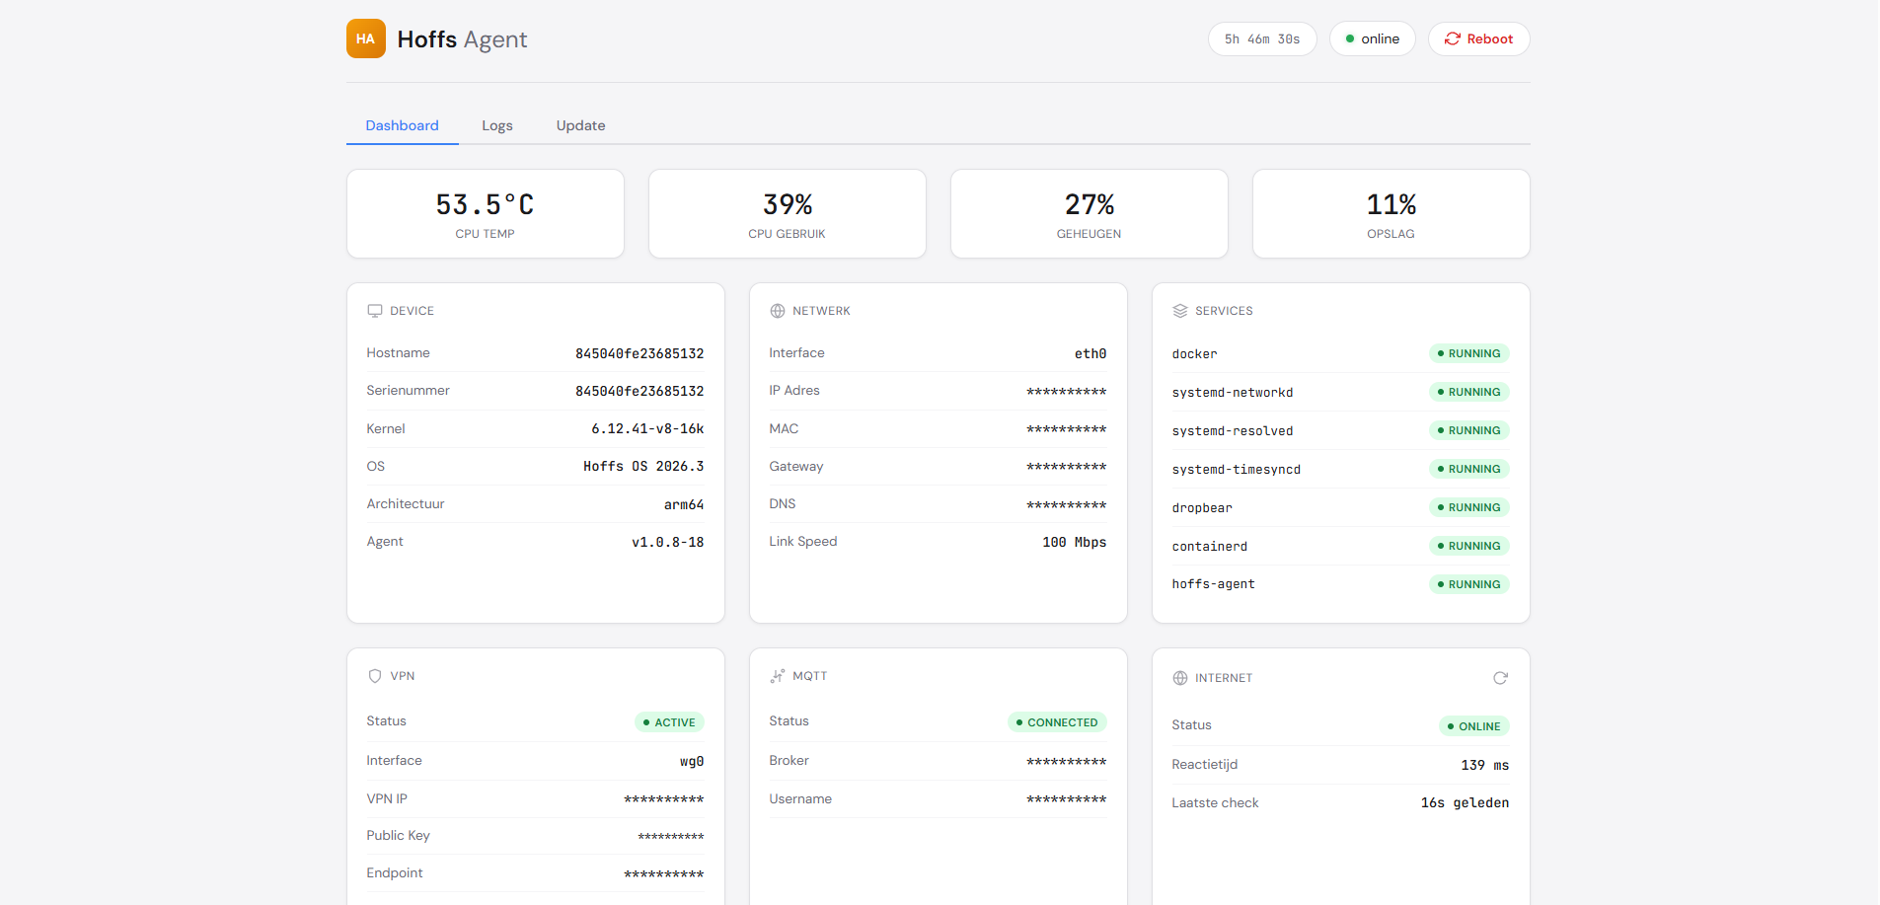Switch to the Update tab
1880x905 pixels.
(580, 125)
